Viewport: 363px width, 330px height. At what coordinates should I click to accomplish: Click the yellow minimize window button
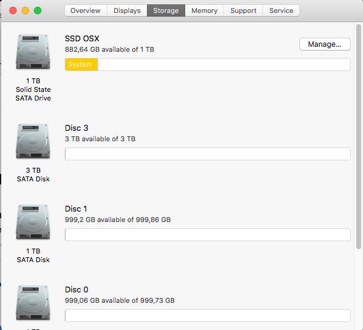coord(25,10)
